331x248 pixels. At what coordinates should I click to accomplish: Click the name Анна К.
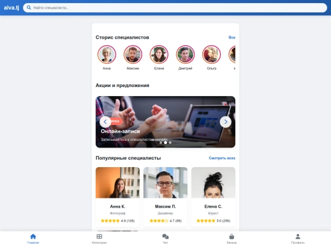[118, 206]
